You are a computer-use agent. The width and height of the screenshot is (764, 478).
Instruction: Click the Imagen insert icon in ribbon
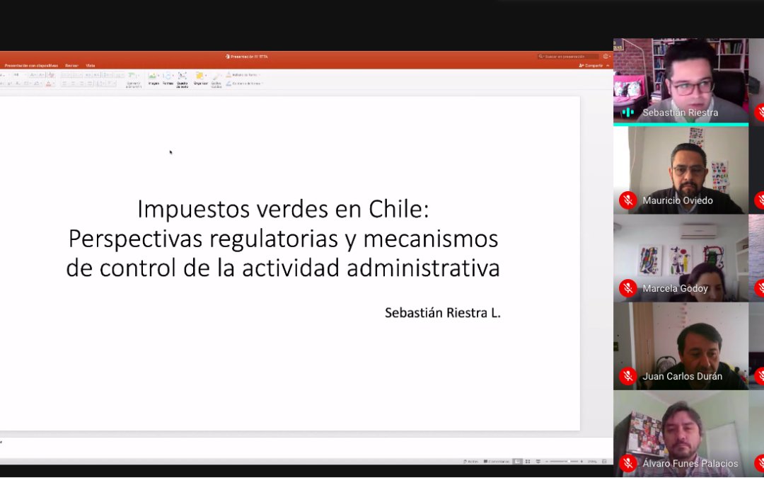click(153, 76)
